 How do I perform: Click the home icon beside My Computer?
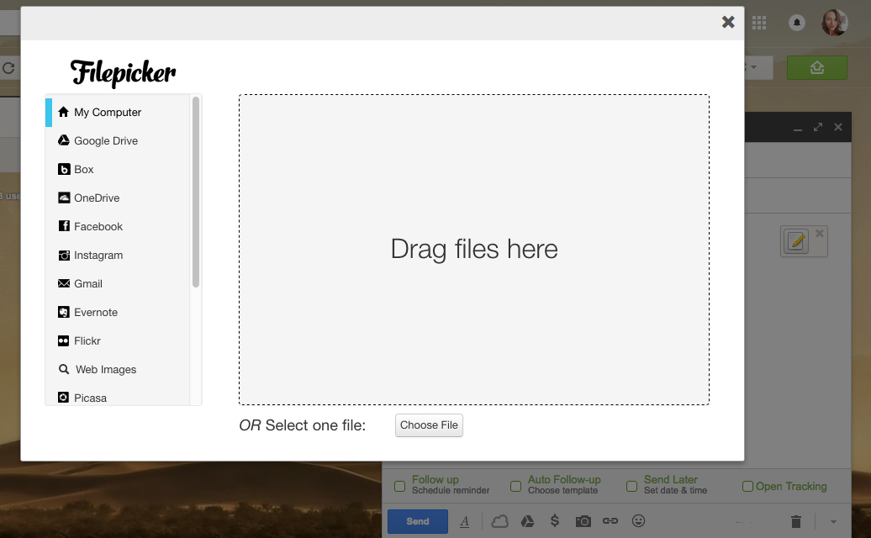tap(63, 112)
